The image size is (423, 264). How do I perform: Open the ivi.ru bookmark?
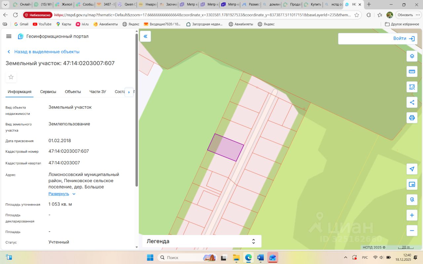point(83,24)
